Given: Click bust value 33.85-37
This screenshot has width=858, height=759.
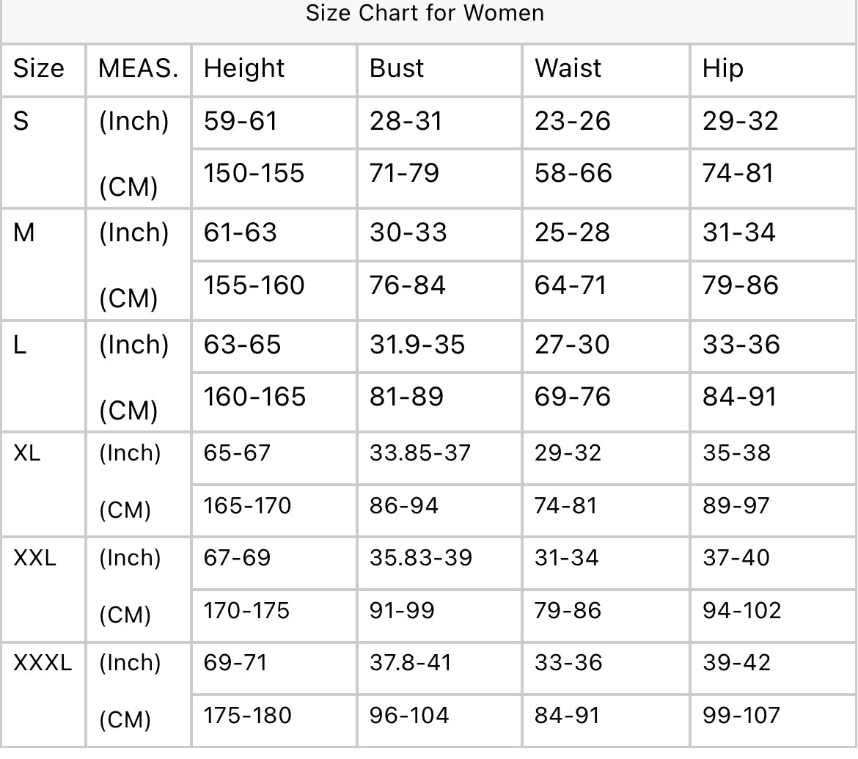Looking at the screenshot, I should tap(420, 453).
